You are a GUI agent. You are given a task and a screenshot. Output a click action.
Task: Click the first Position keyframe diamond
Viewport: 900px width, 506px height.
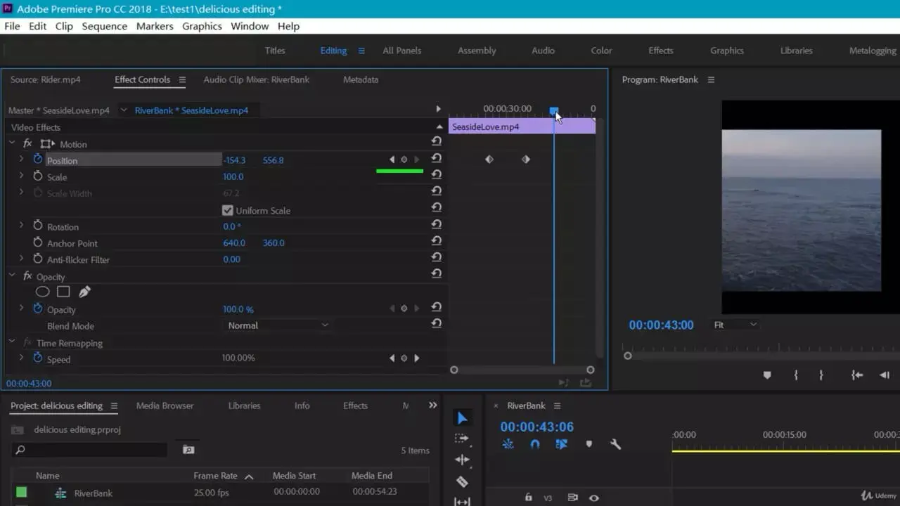click(489, 160)
